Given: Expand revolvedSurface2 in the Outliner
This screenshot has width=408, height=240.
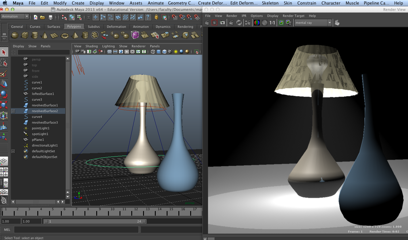Looking at the screenshot, I should click(13, 111).
